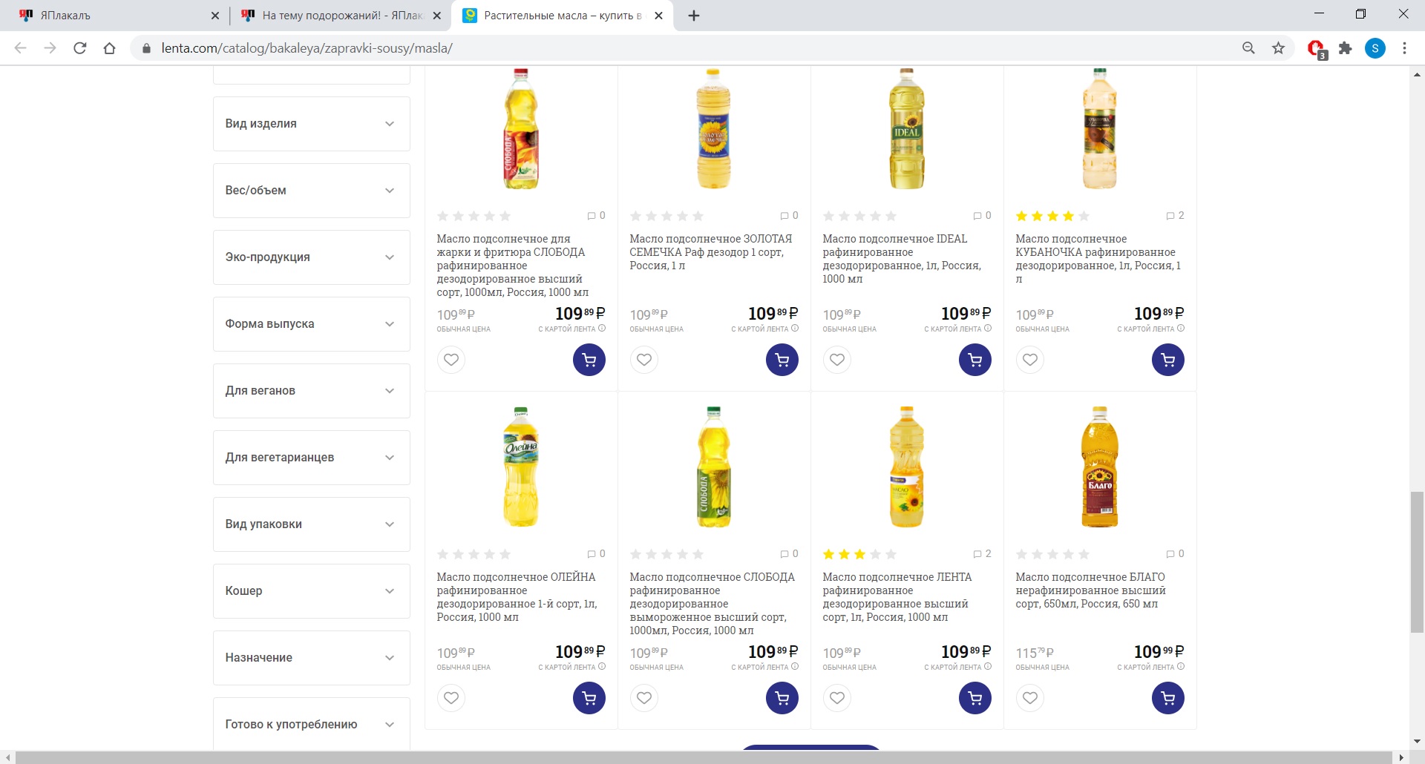Go forward to the next page
The height and width of the screenshot is (764, 1425).
(50, 48)
